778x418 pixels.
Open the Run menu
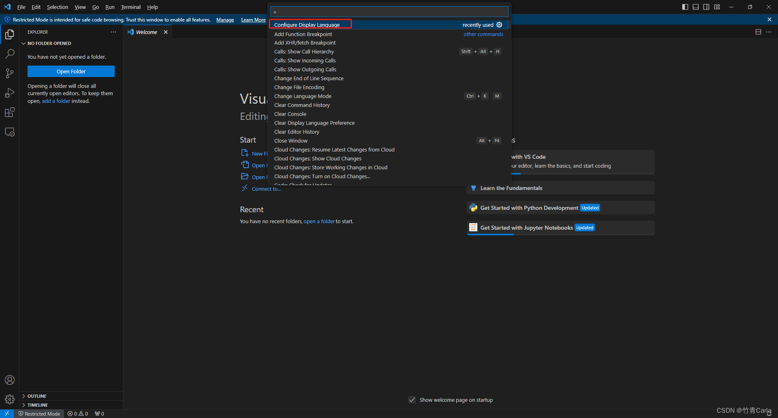tap(110, 7)
